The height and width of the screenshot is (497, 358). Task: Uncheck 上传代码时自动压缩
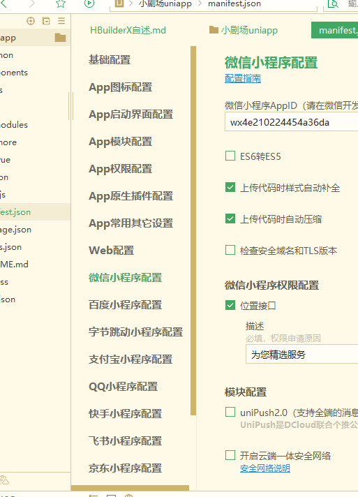(230, 218)
